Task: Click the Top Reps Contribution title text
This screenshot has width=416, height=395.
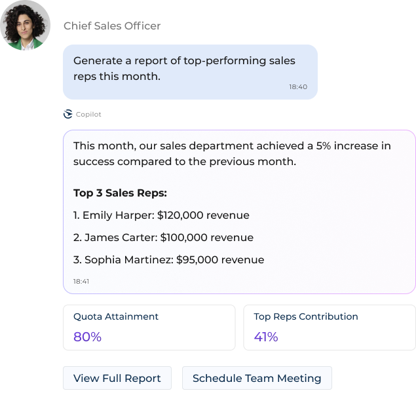Action: (306, 316)
